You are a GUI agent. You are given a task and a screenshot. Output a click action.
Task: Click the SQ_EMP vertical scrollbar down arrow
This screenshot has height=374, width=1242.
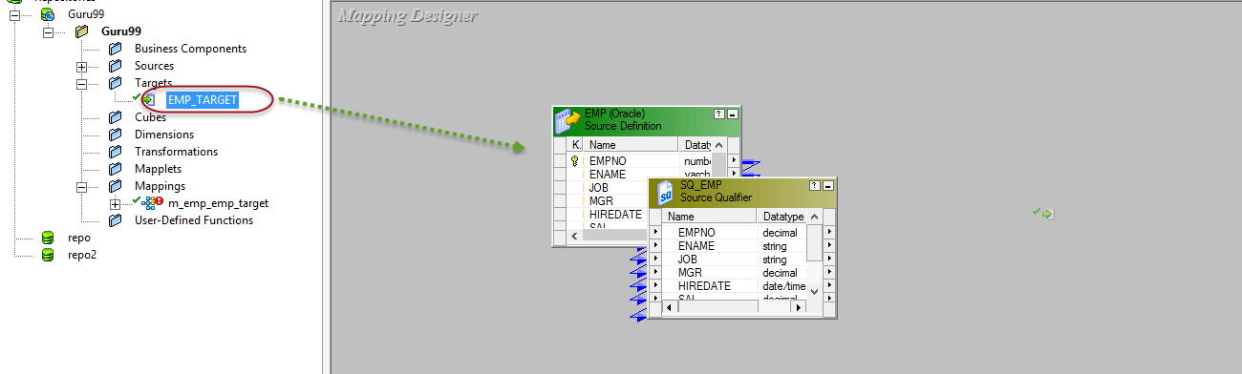coord(813,291)
